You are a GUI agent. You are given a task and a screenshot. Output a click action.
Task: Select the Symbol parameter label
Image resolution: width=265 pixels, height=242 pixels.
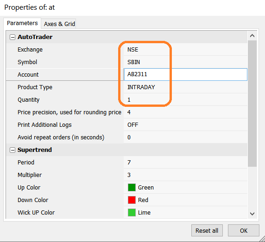click(x=27, y=62)
